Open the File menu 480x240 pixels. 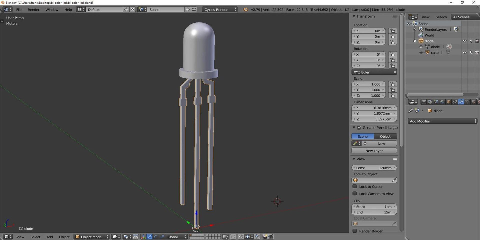(19, 9)
